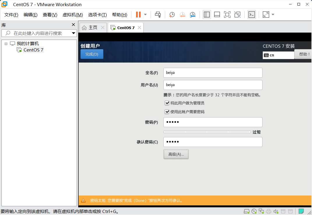Open the 查看(V) menu
This screenshot has width=312, height=215.
[50, 15]
